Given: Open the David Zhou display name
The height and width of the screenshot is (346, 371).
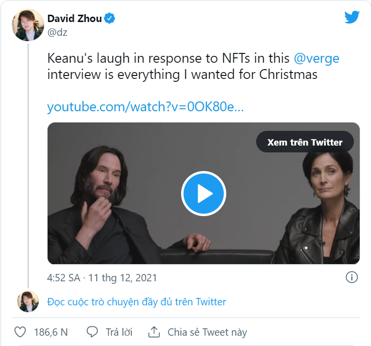Looking at the screenshot, I should (75, 19).
